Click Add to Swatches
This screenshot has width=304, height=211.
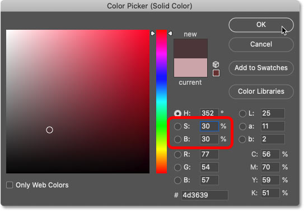(x=261, y=68)
